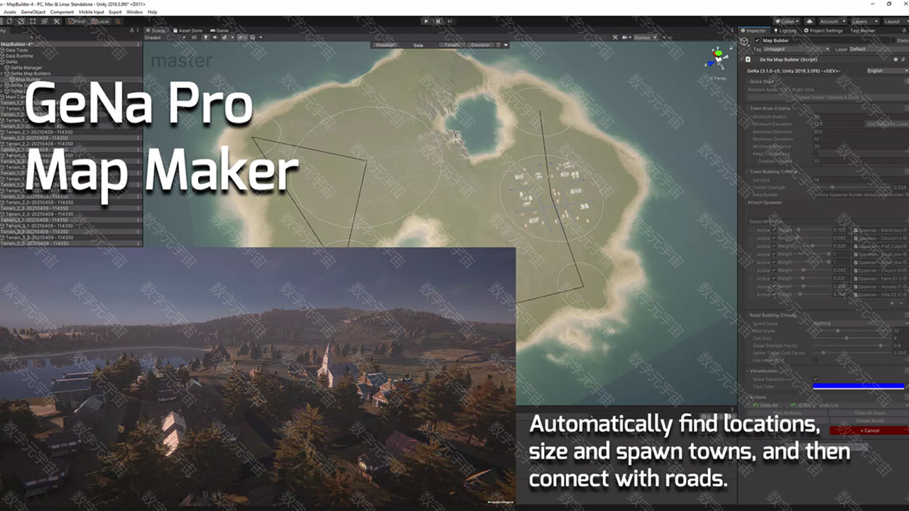Open the Component menu
909x511 pixels.
[62, 12]
